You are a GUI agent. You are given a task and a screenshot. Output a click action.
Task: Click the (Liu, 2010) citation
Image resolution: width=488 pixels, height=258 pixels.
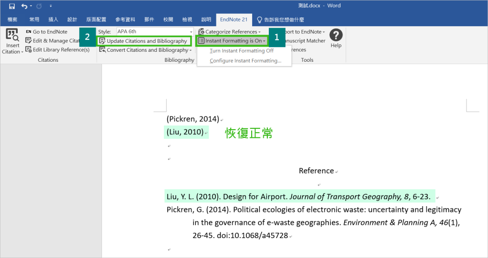pyautogui.click(x=185, y=132)
